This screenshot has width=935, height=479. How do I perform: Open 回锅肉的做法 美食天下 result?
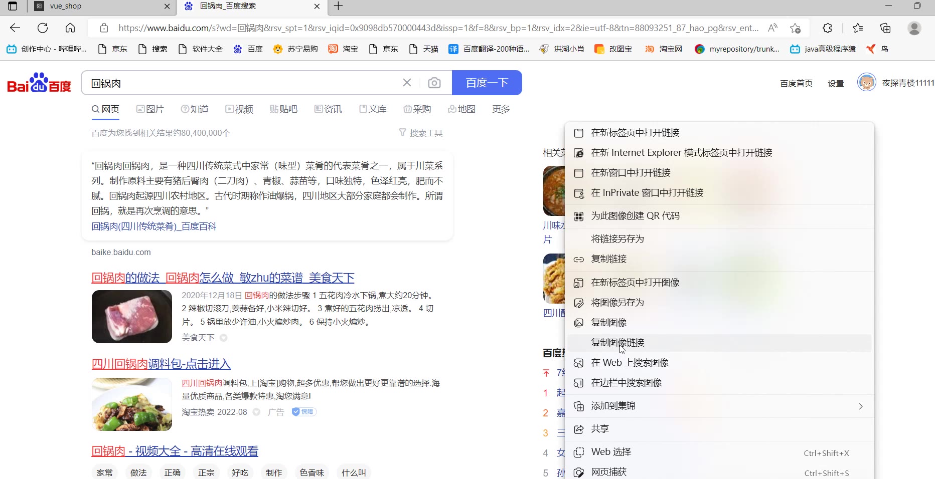coord(223,278)
